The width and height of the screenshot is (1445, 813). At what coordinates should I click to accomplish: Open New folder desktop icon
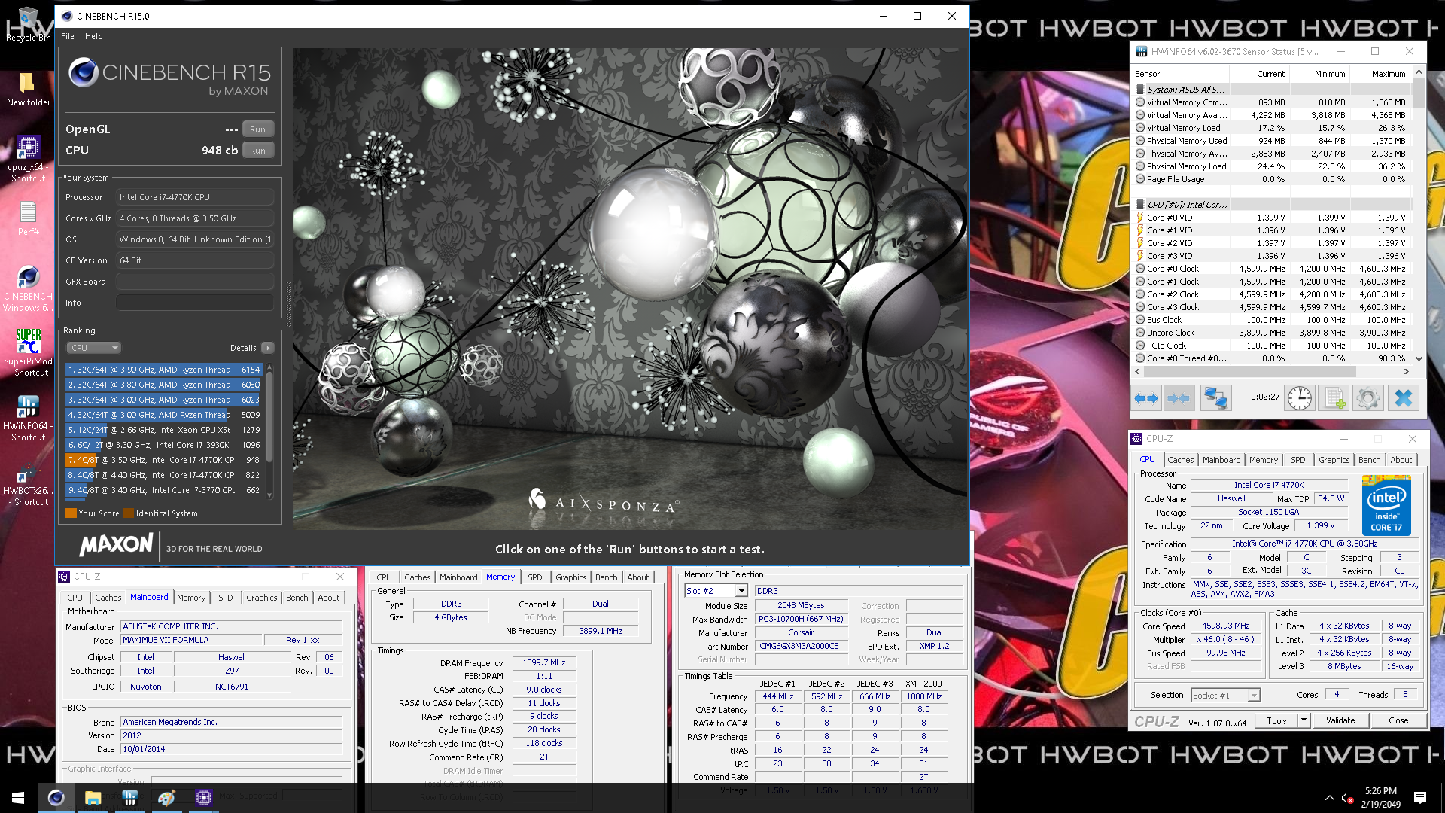[29, 89]
